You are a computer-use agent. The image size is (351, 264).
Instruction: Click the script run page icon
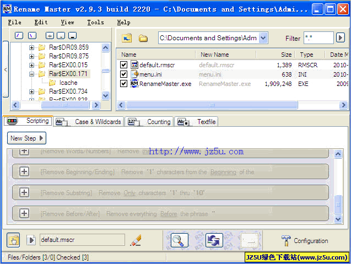point(31,240)
